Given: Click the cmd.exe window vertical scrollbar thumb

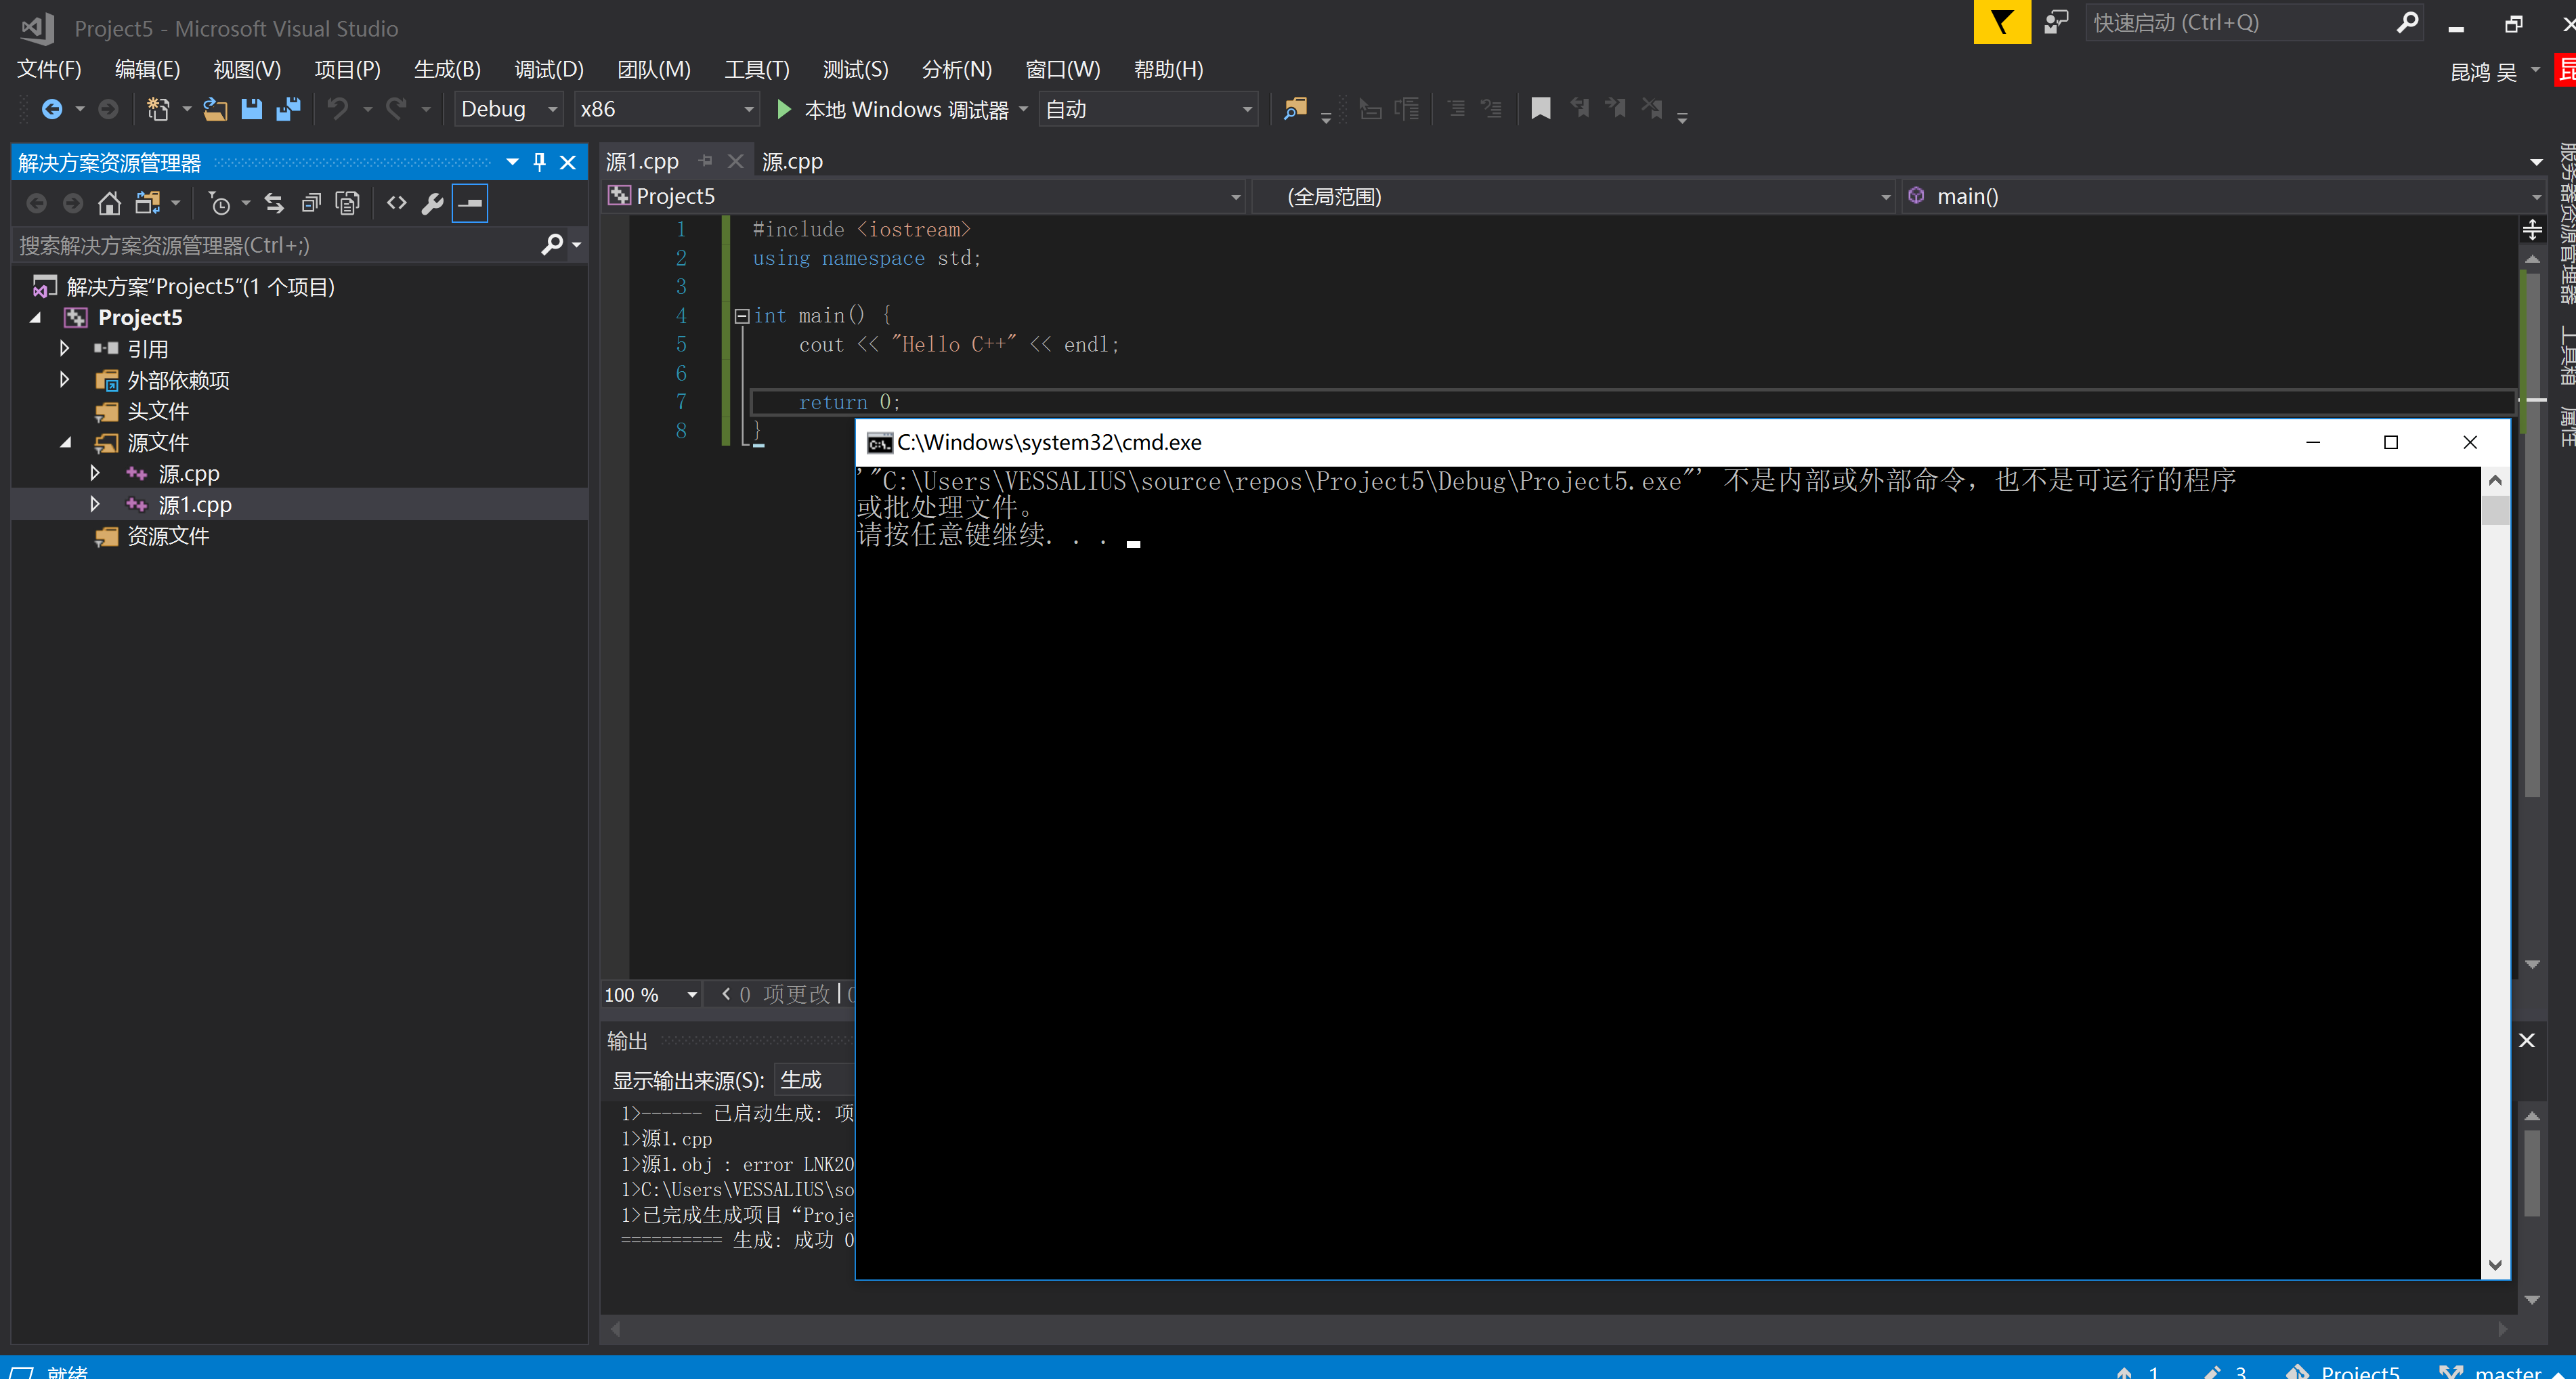Looking at the screenshot, I should click(2495, 510).
